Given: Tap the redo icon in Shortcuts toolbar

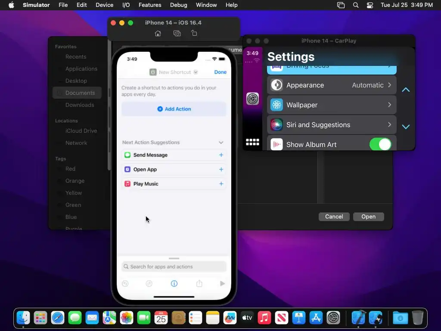Looking at the screenshot, I should 149,284.
